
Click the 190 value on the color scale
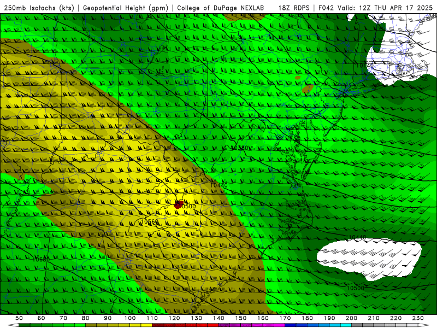click(329, 318)
